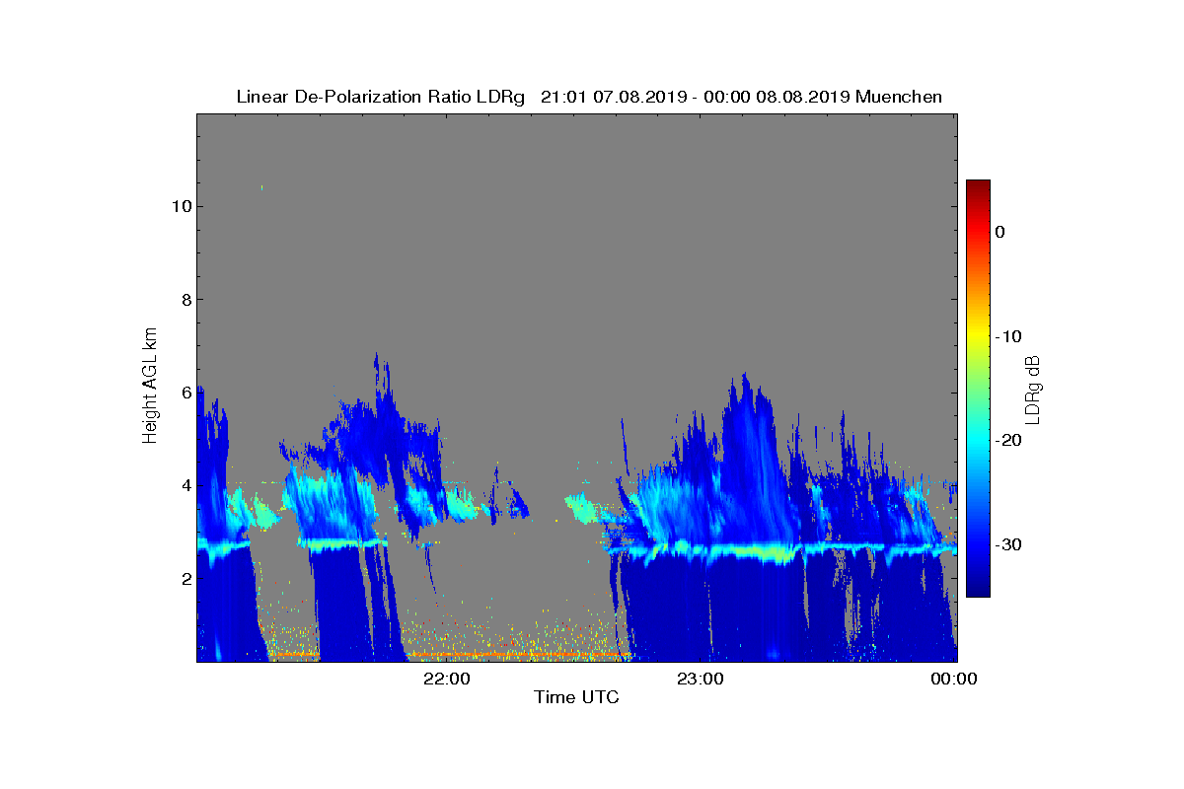The height and width of the screenshot is (789, 1184).
Task: Click the colorbar -10 label
Action: (x=1007, y=336)
